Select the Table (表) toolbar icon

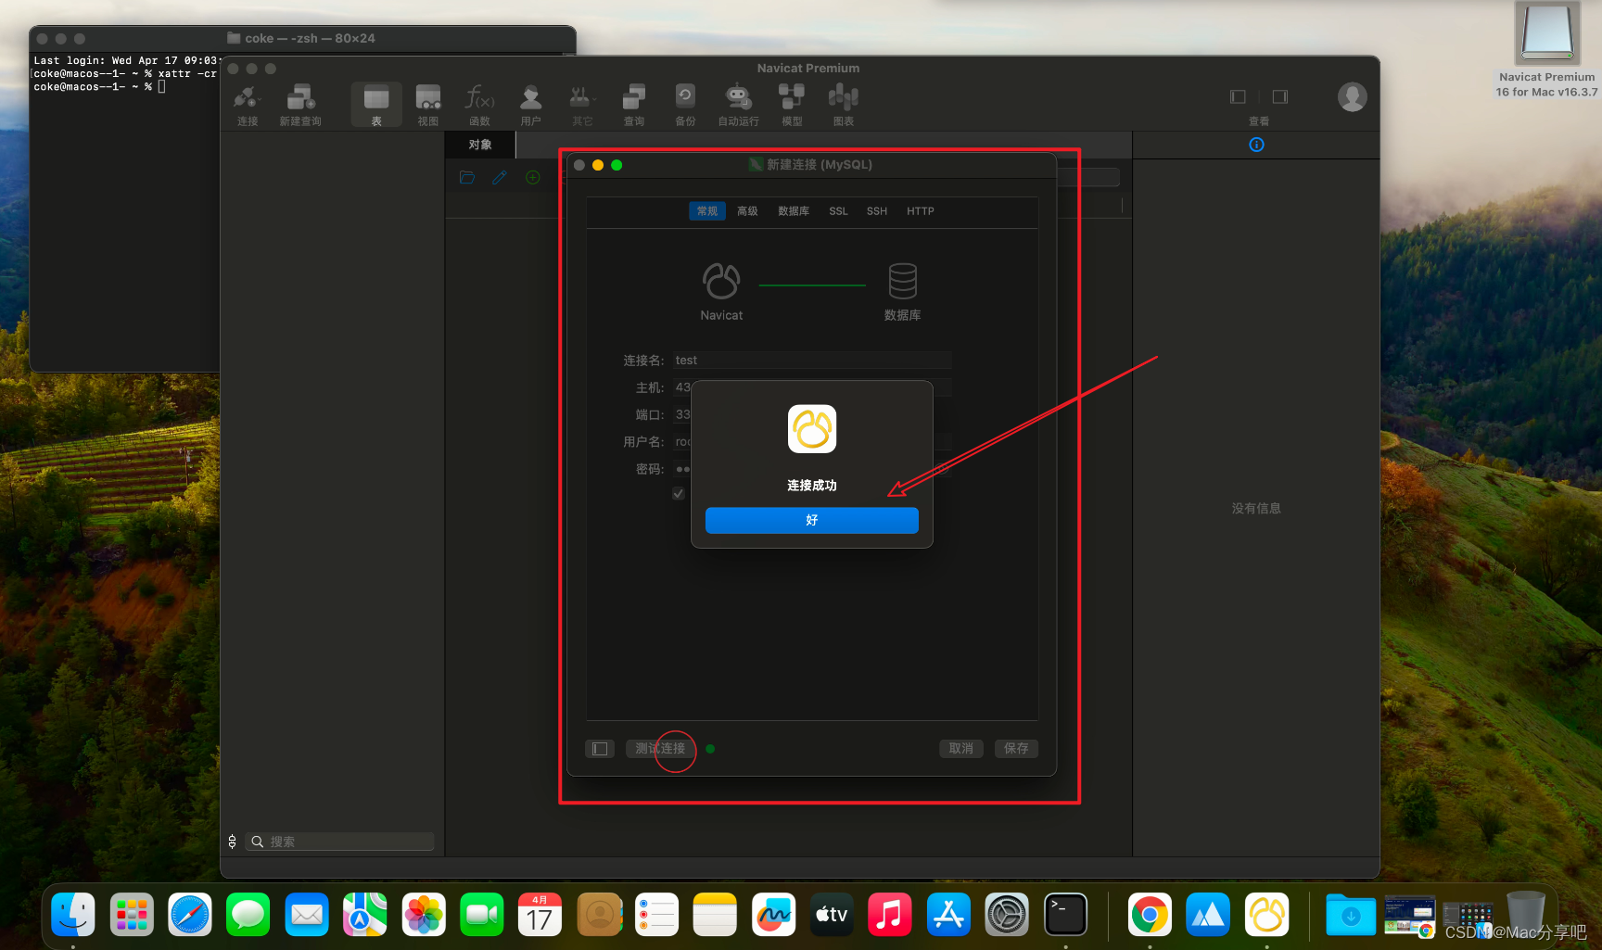pos(376,105)
